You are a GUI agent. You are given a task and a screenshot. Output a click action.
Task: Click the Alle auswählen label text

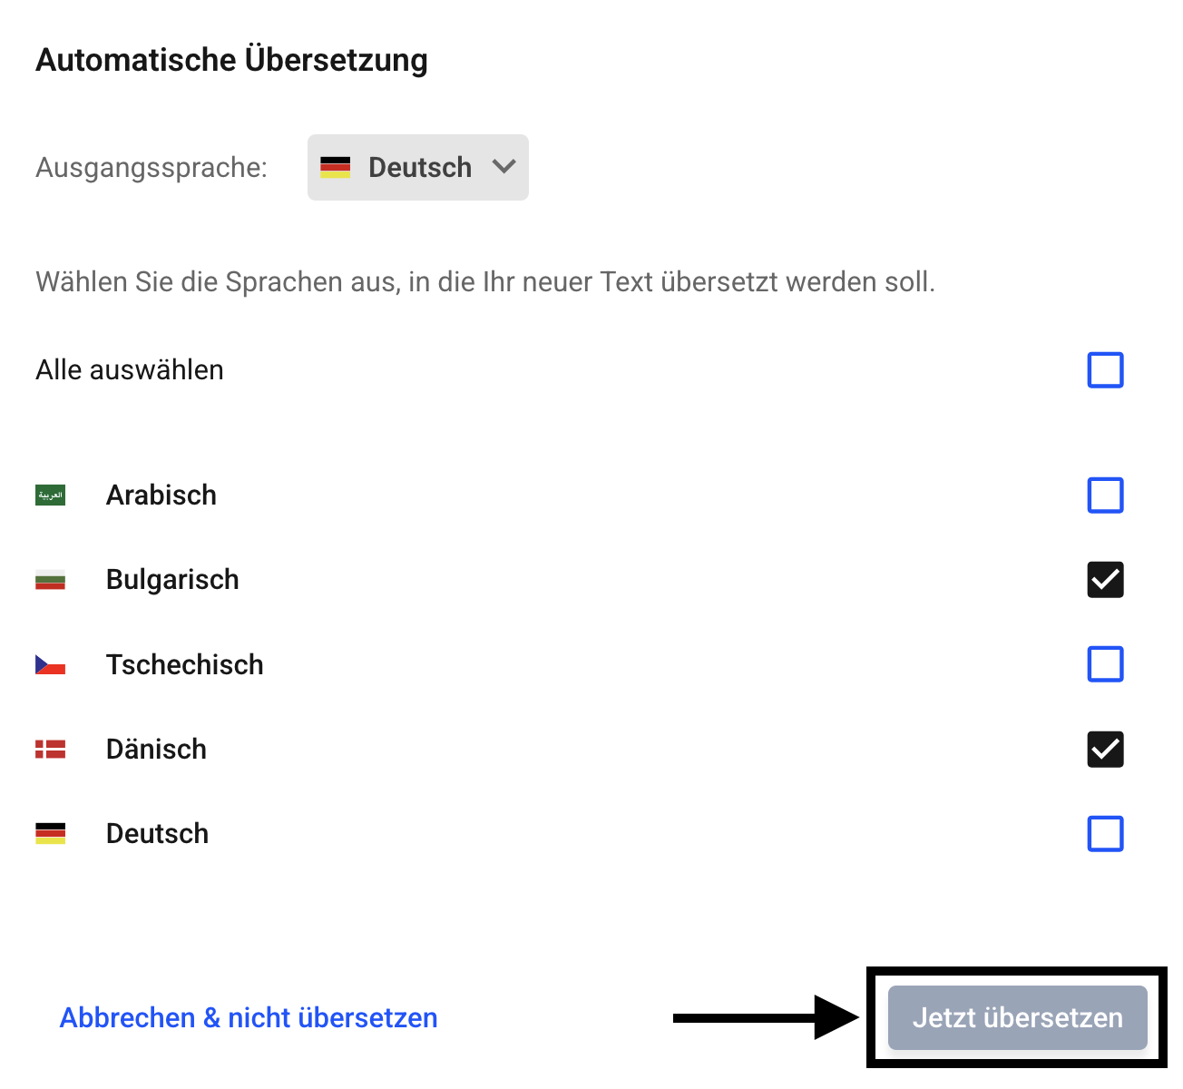click(130, 370)
